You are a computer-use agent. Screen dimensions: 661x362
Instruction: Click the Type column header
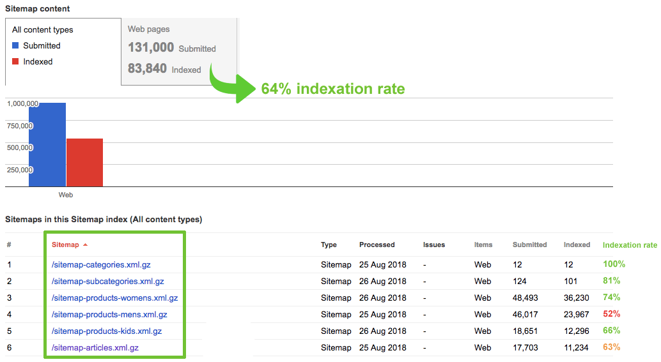329,245
